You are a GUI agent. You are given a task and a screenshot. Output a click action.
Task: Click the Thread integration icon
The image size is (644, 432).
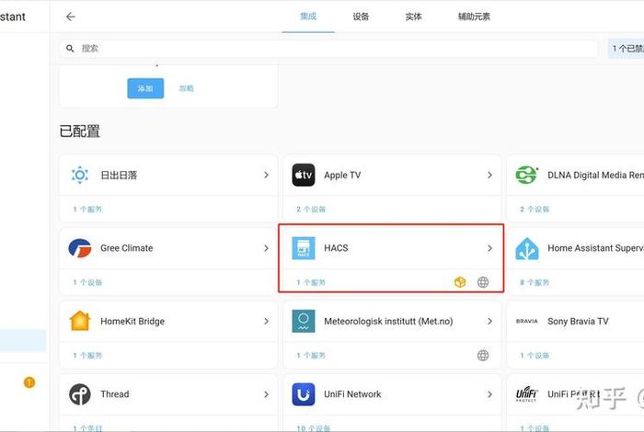(x=80, y=394)
